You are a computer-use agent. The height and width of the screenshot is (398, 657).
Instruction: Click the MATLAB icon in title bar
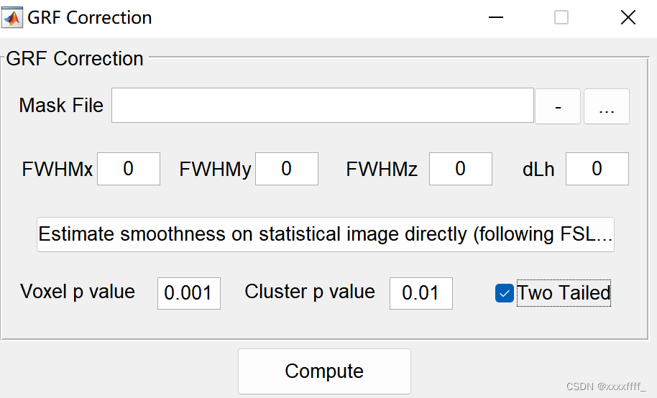point(12,17)
